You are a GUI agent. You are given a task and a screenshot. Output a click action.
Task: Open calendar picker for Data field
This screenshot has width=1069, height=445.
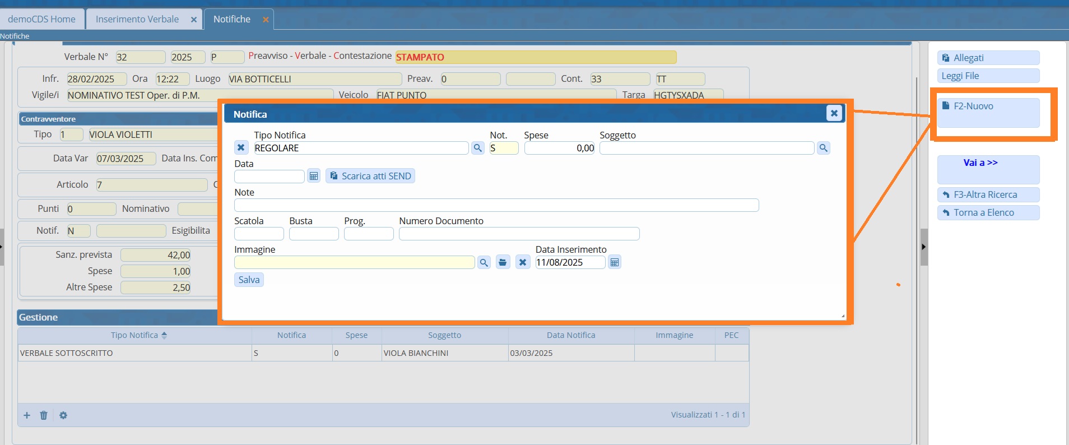[314, 176]
